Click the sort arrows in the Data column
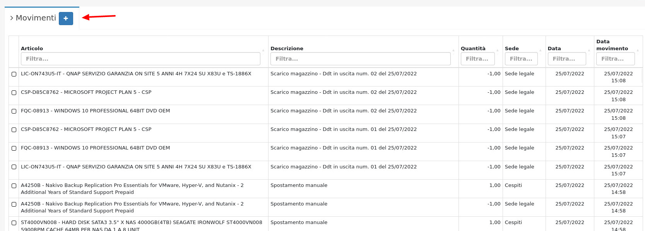 pyautogui.click(x=589, y=50)
